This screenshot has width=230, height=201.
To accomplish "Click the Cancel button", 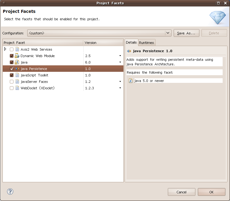I will (181, 192).
